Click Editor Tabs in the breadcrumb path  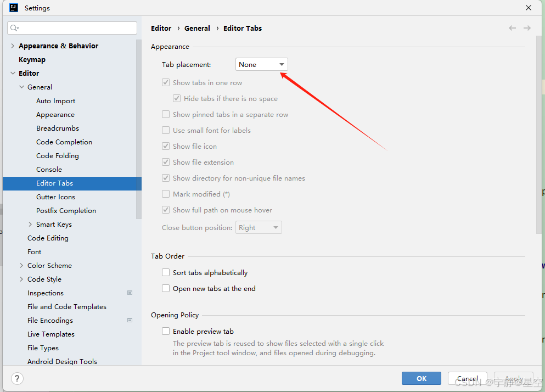click(243, 28)
